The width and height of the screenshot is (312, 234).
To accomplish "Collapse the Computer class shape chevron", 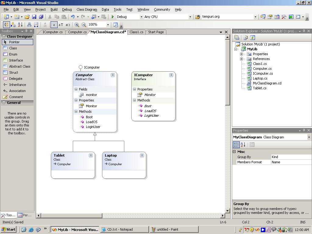I will coord(113,75).
